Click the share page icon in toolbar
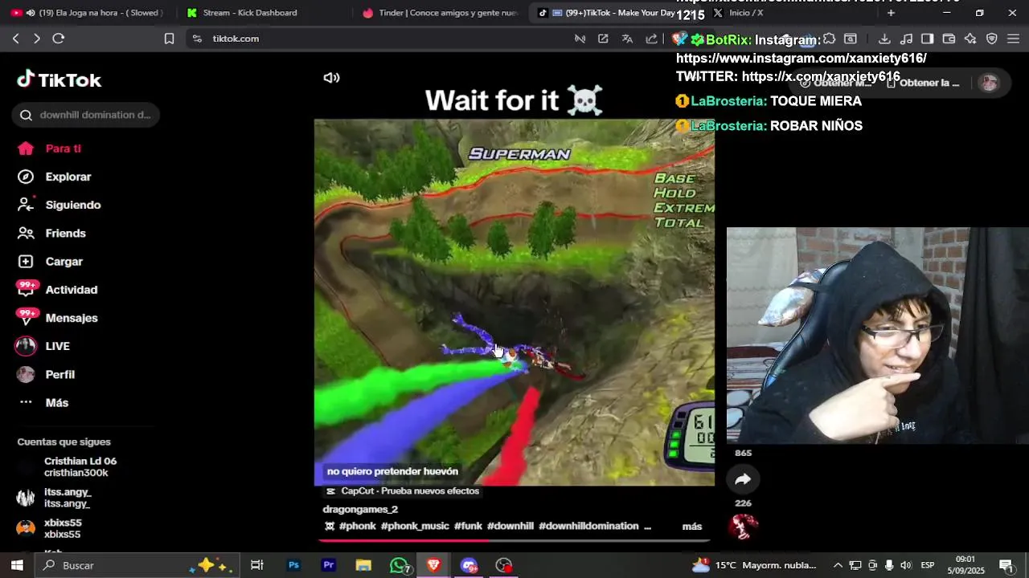Viewport: 1029px width, 578px height. [x=651, y=39]
